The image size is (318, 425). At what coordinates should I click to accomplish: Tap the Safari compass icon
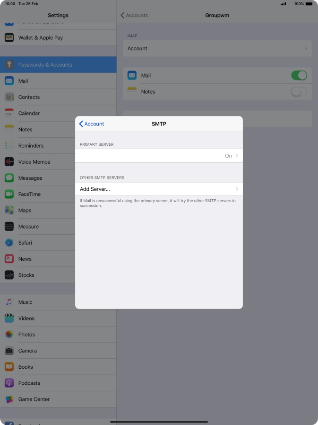[x=9, y=243]
